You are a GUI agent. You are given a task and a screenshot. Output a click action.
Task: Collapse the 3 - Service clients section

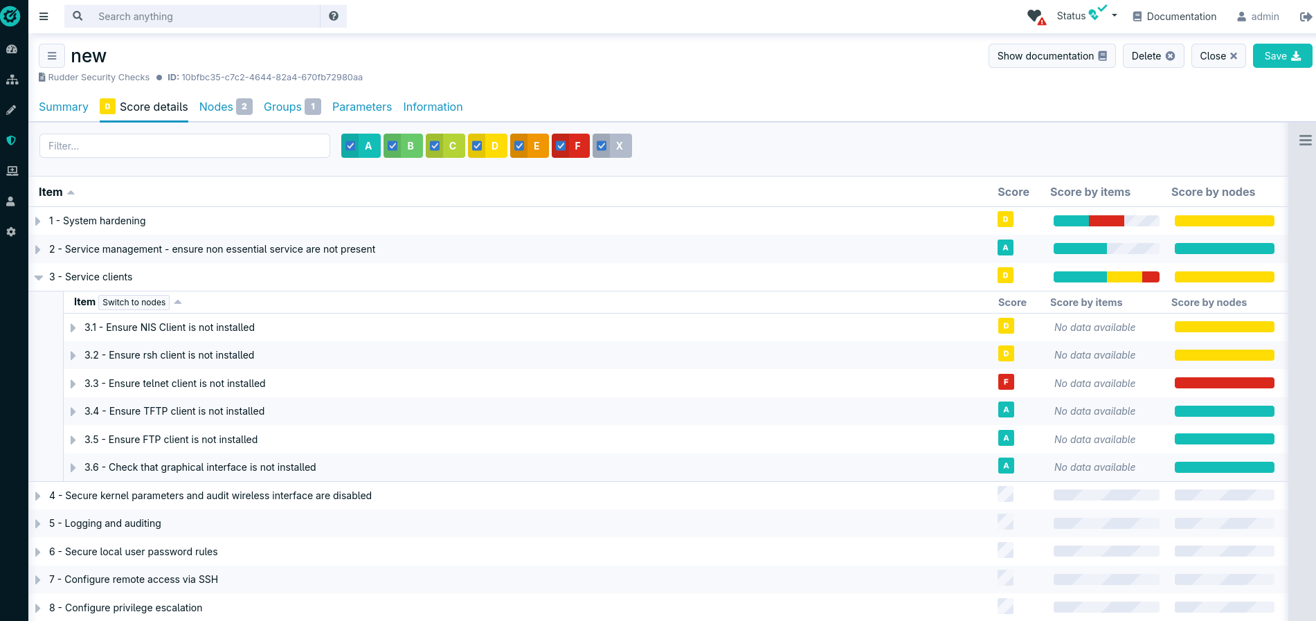pyautogui.click(x=39, y=277)
